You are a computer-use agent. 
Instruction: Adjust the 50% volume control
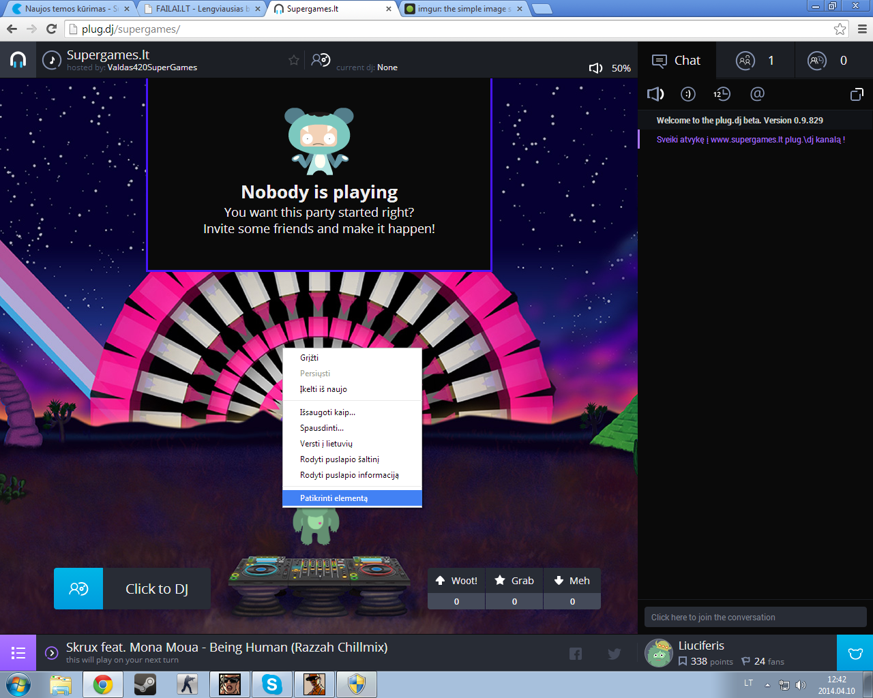(x=610, y=68)
